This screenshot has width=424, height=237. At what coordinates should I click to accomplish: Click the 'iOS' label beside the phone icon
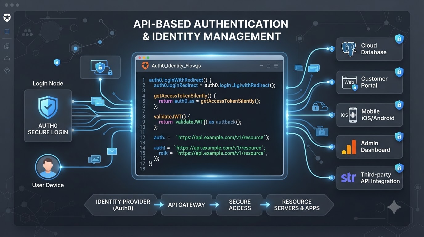click(344, 115)
